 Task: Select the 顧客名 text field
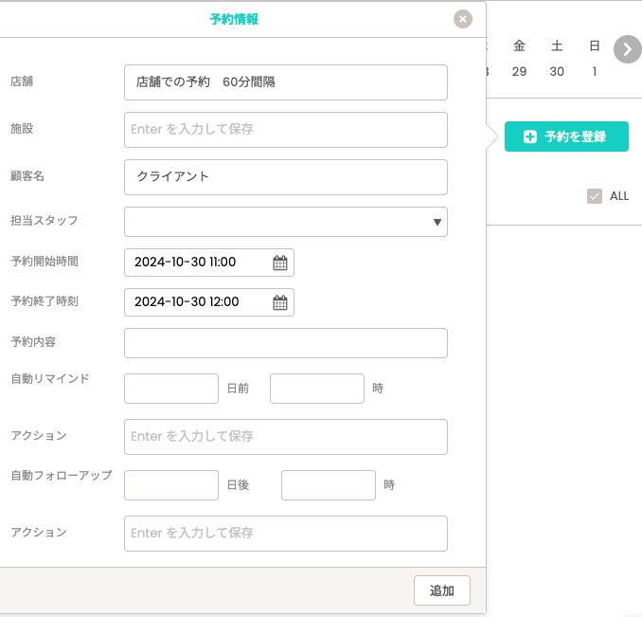tap(285, 177)
